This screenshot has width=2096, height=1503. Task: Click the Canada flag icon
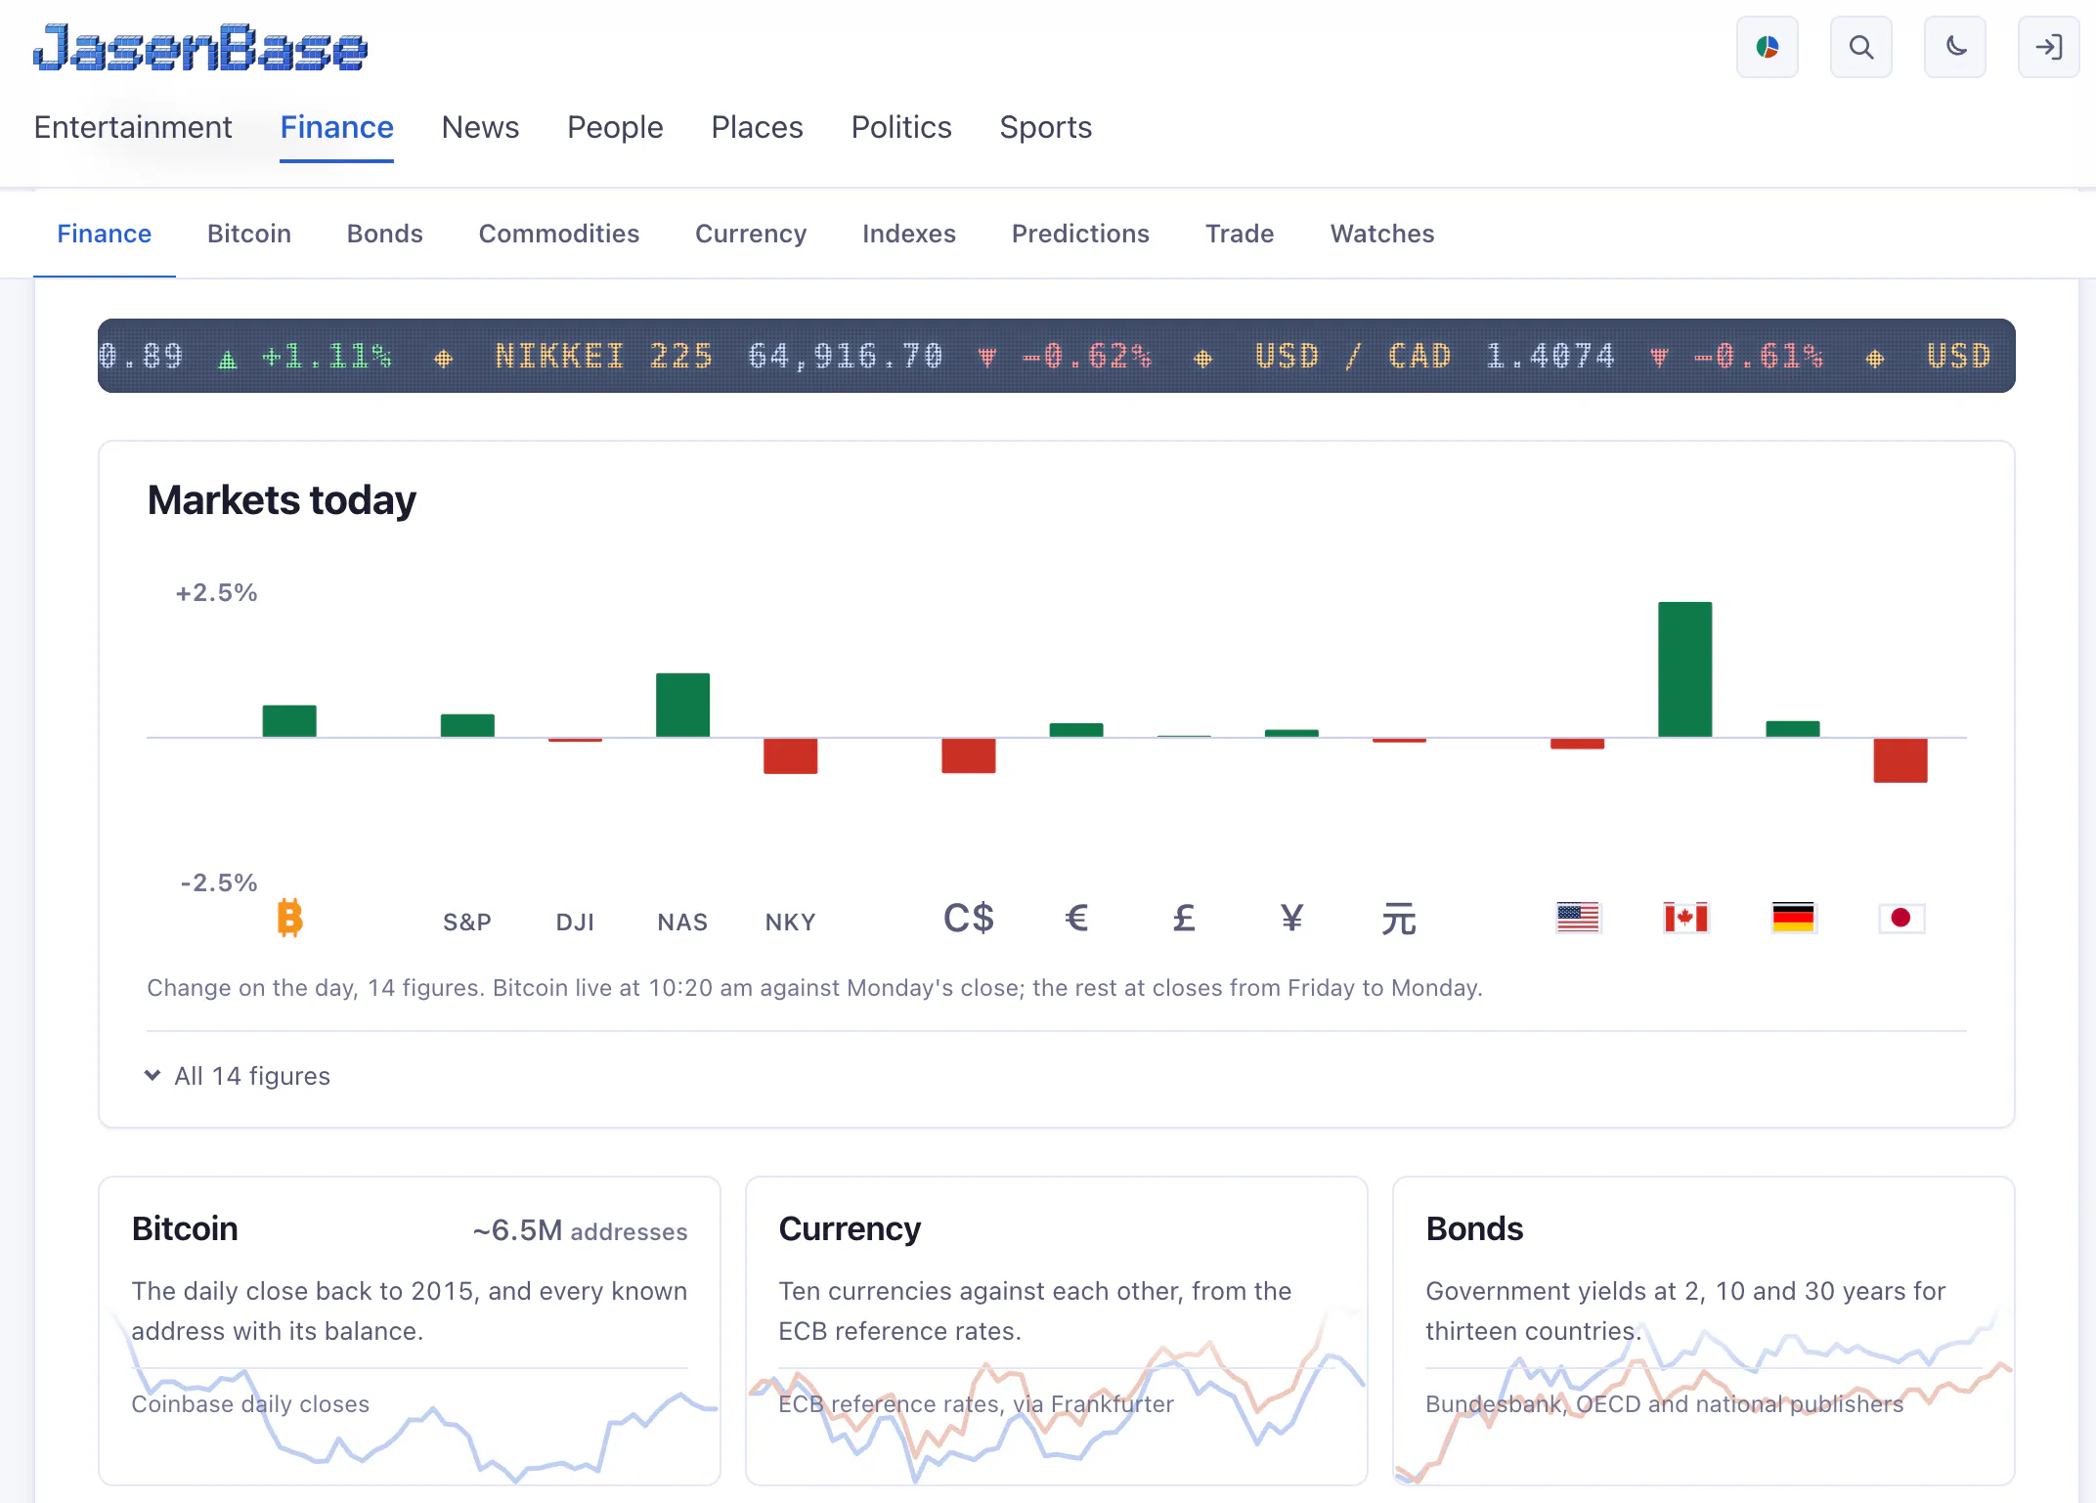1685,918
